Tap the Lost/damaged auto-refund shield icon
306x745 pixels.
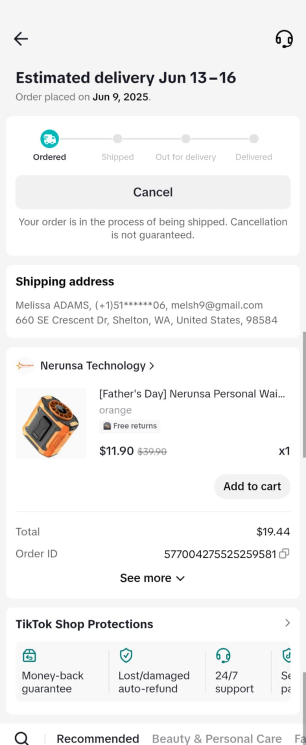pos(126,656)
